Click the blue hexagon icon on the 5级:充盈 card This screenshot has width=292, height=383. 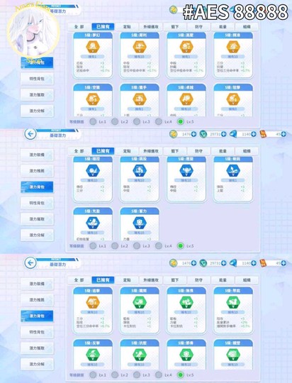pyautogui.click(x=93, y=223)
